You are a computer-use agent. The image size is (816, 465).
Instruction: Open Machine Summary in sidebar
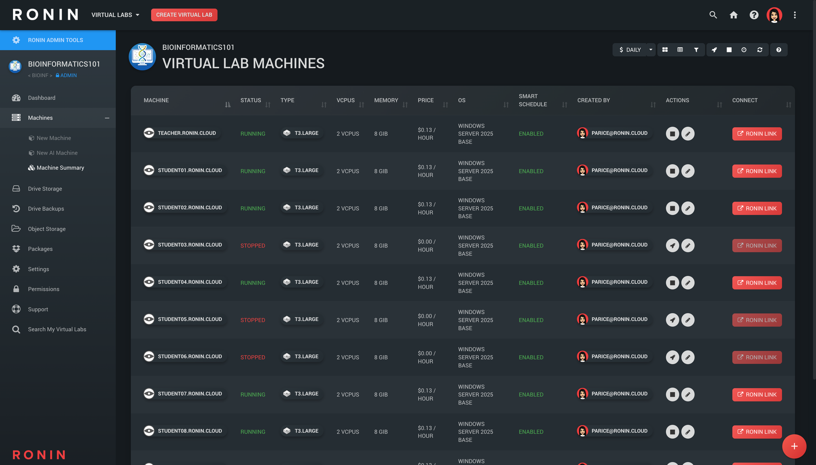(60, 168)
